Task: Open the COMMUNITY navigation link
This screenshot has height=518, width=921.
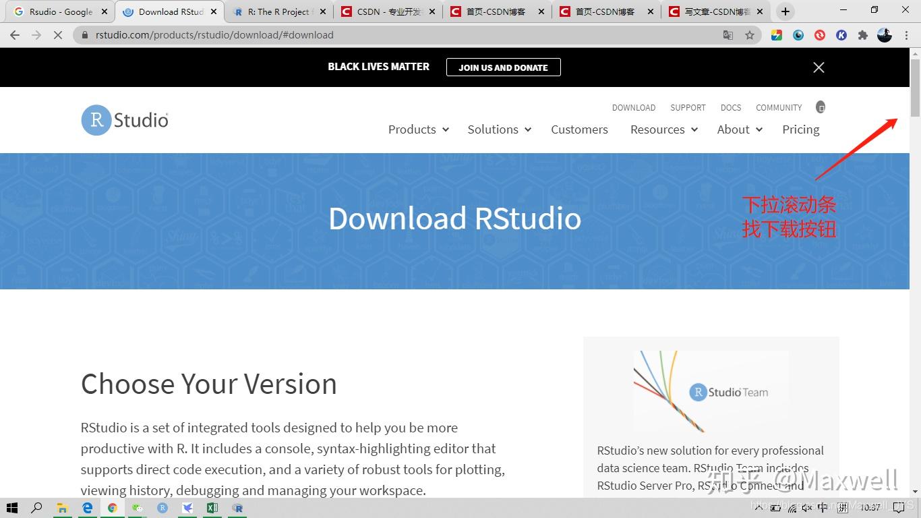Action: pyautogui.click(x=778, y=107)
